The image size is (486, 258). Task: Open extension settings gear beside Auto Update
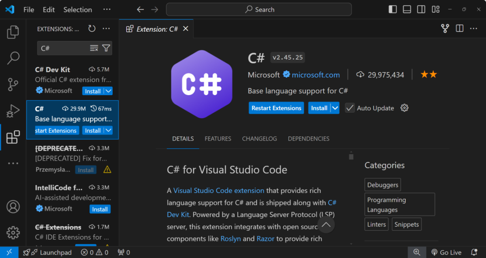[x=404, y=108]
